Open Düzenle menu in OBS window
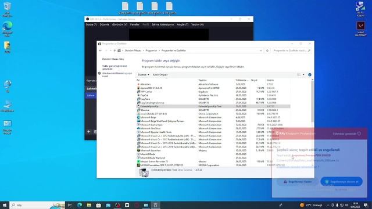 [105, 24]
